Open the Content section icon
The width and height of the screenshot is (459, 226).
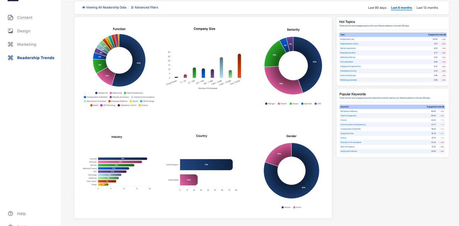click(11, 18)
